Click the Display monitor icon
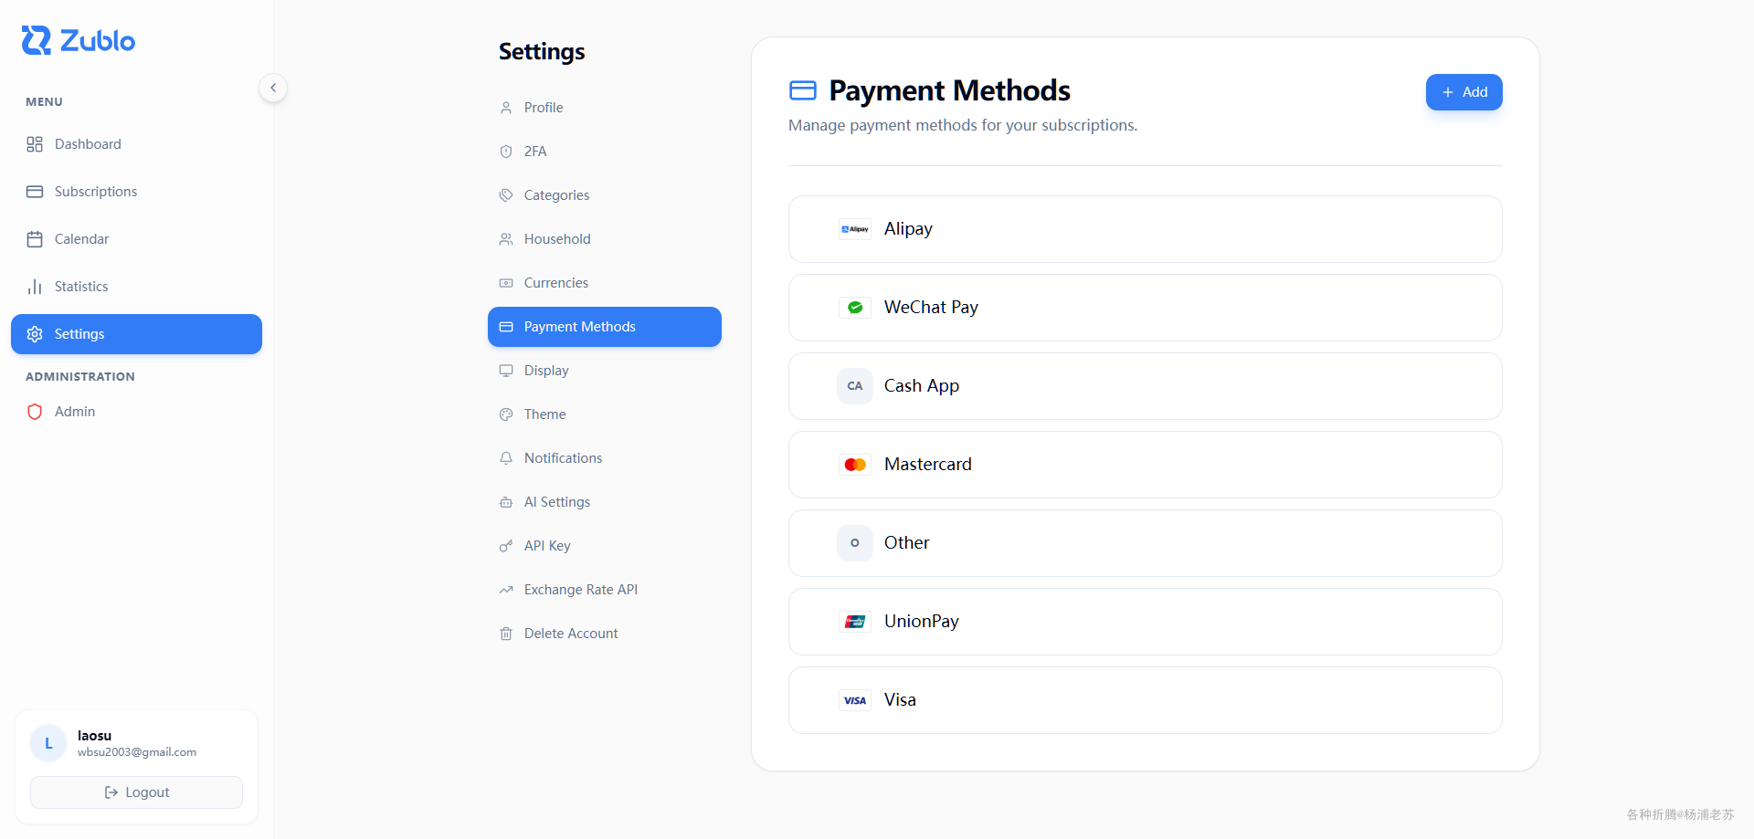Image resolution: width=1754 pixels, height=839 pixels. [506, 371]
